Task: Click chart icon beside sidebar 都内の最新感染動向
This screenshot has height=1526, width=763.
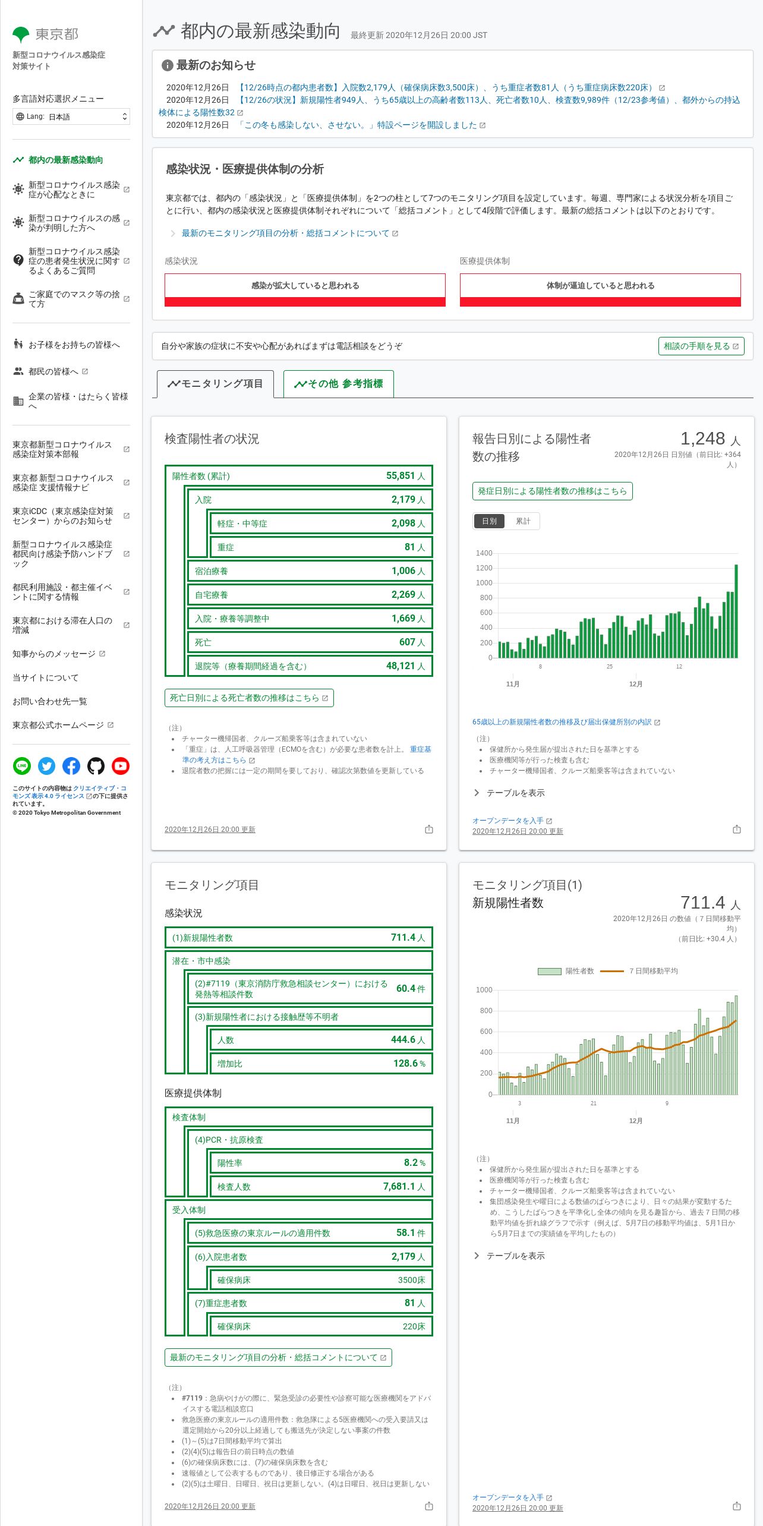Action: click(x=18, y=160)
